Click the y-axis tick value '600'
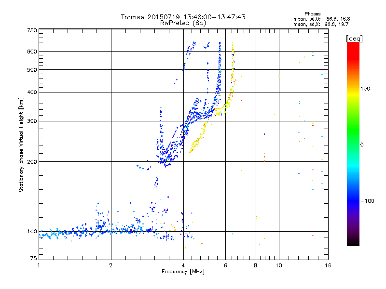 point(32,52)
